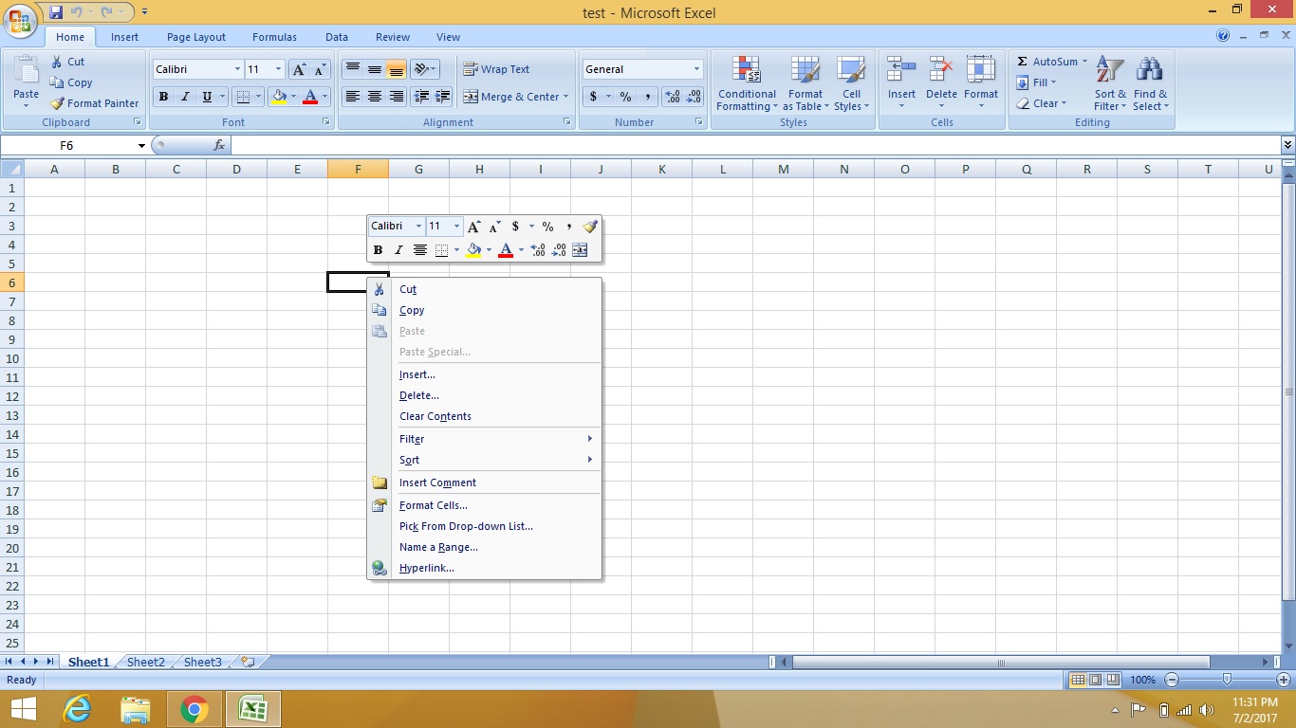The height and width of the screenshot is (728, 1296).
Task: Open Conditional Formatting
Action: (x=746, y=83)
